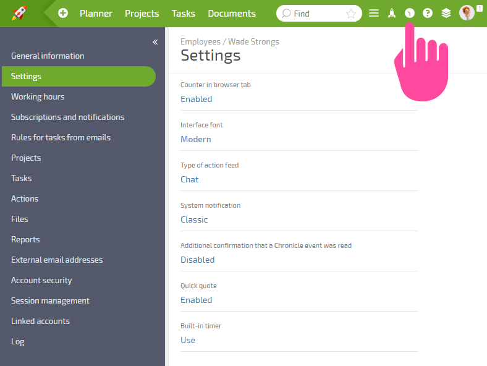The image size is (487, 366).
Task: Open the Documents menu
Action: (x=232, y=14)
